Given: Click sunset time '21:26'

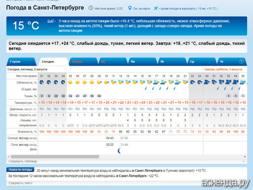Looking at the screenshot, I should point(124,138).
